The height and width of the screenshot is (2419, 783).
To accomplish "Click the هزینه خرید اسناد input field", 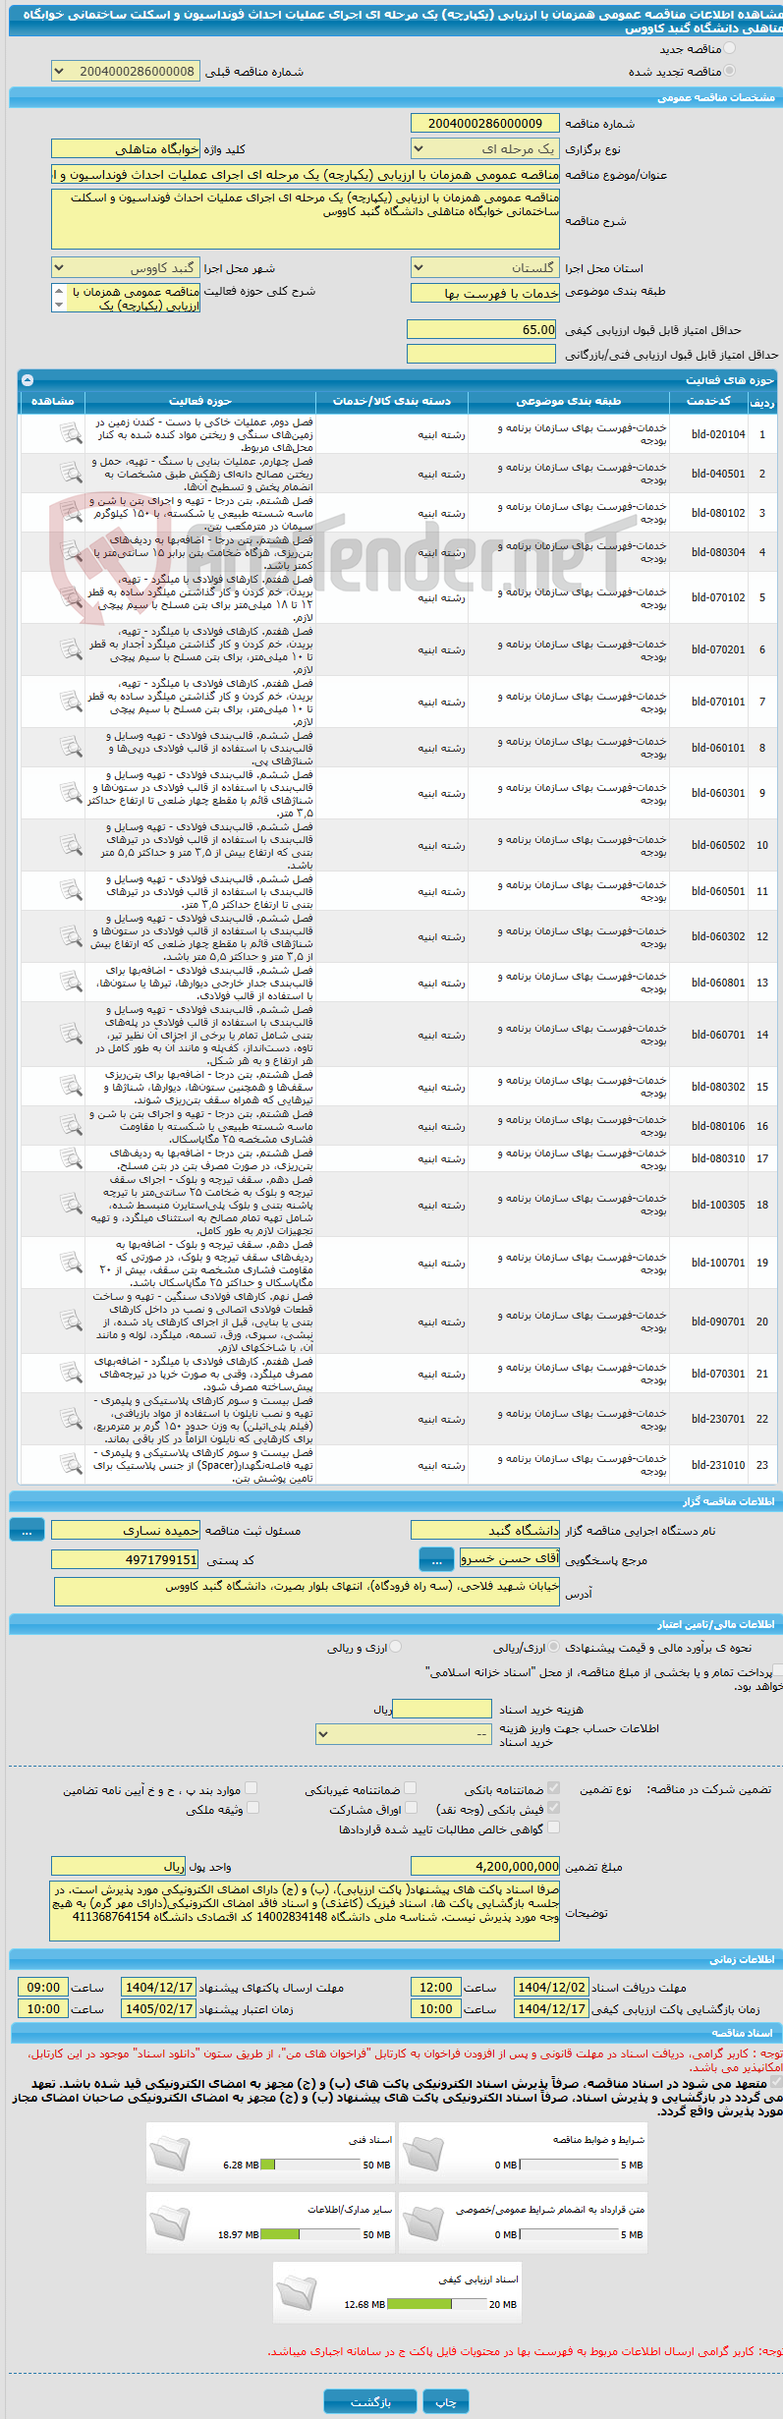I will point(442,1709).
